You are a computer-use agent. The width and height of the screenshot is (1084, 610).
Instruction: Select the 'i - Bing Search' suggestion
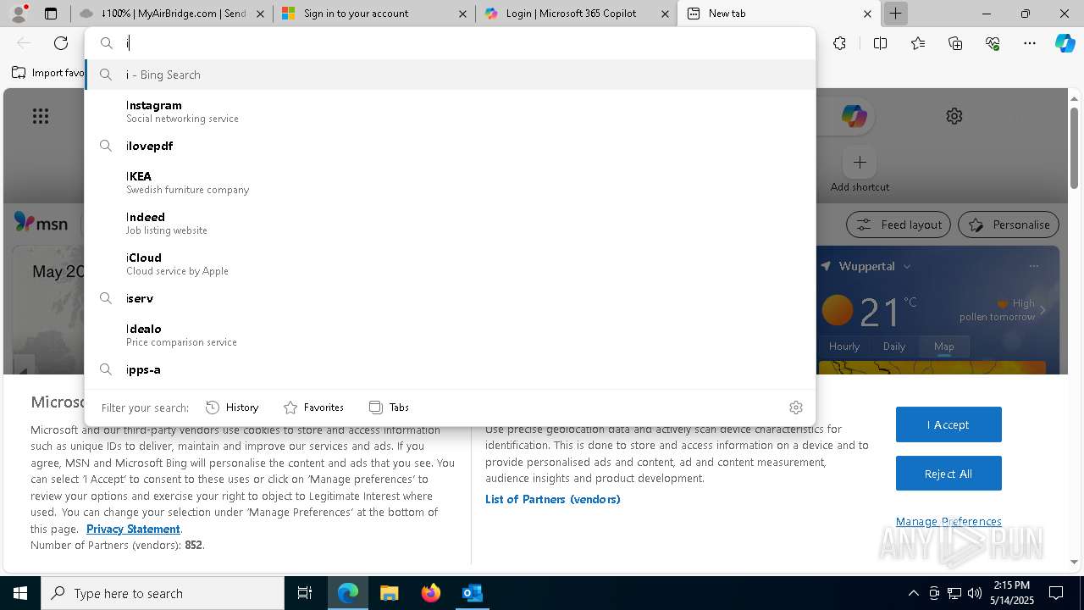(x=450, y=75)
